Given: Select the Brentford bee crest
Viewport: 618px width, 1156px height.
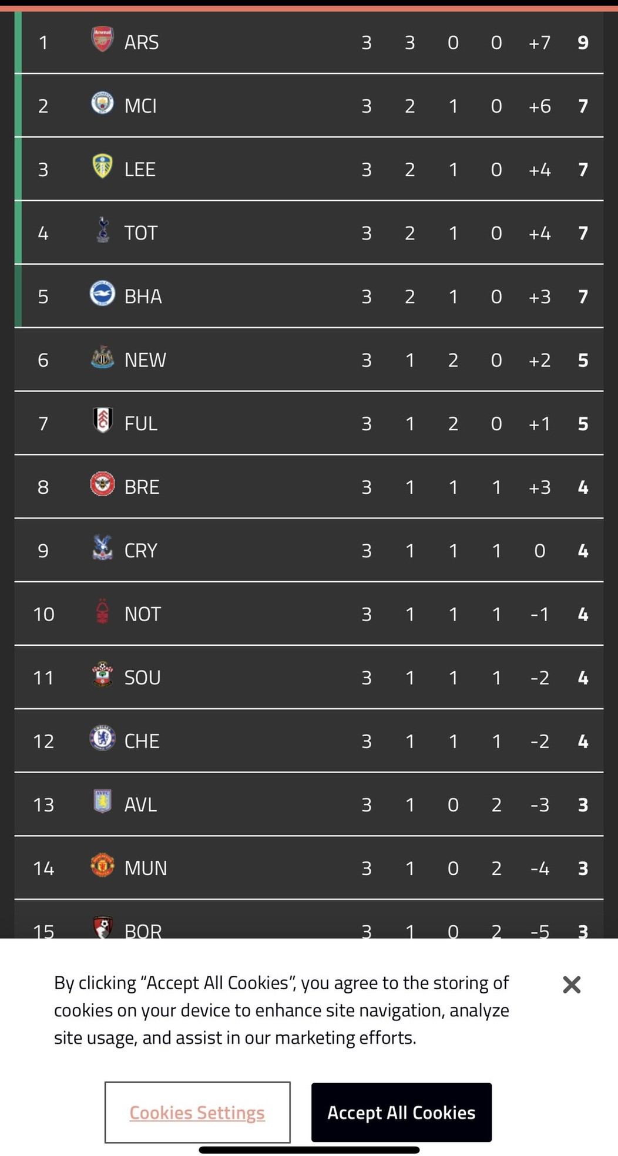Looking at the screenshot, I should [102, 484].
